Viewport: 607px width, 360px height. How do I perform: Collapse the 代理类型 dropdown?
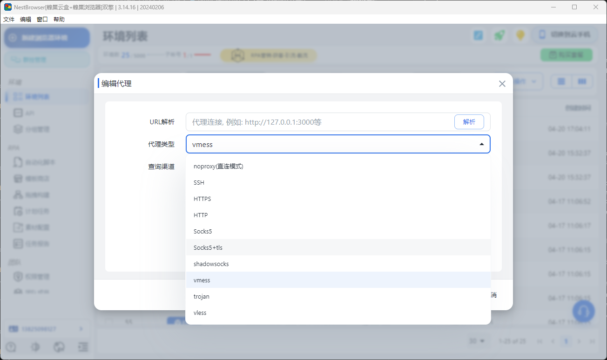(481, 144)
